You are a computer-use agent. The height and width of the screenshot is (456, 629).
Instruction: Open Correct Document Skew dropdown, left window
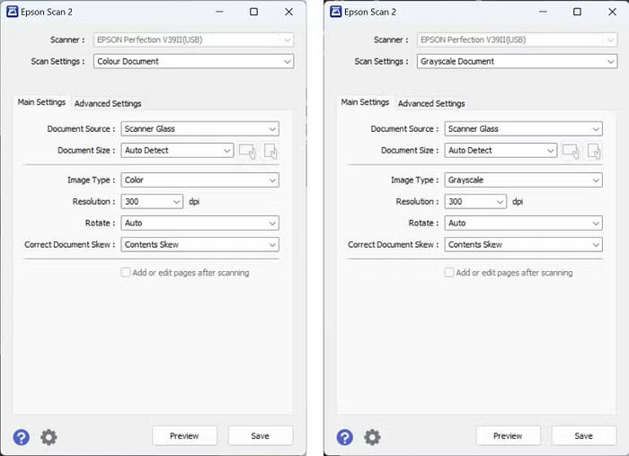(199, 245)
